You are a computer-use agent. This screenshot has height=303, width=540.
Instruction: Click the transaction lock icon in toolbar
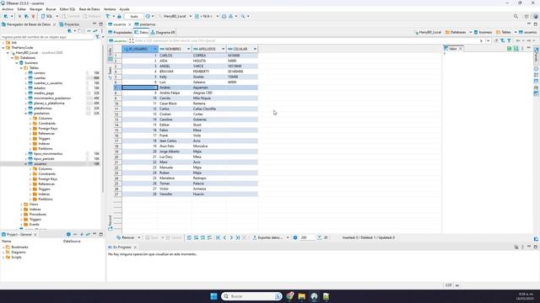(x=119, y=16)
